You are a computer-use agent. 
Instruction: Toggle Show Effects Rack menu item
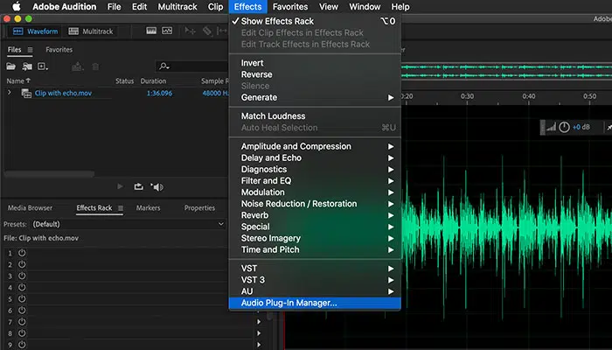point(315,21)
